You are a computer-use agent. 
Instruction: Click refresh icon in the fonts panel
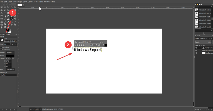point(204,33)
